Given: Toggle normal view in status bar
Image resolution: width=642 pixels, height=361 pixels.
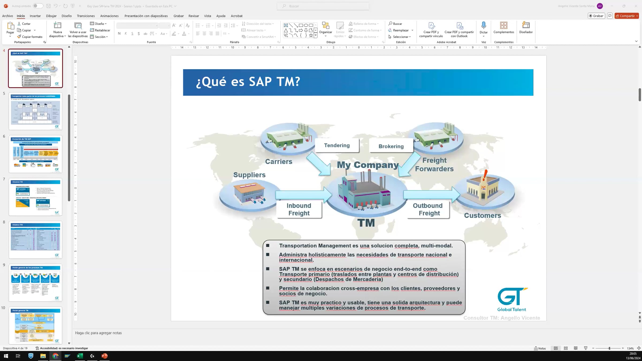Looking at the screenshot, I should coord(556,348).
